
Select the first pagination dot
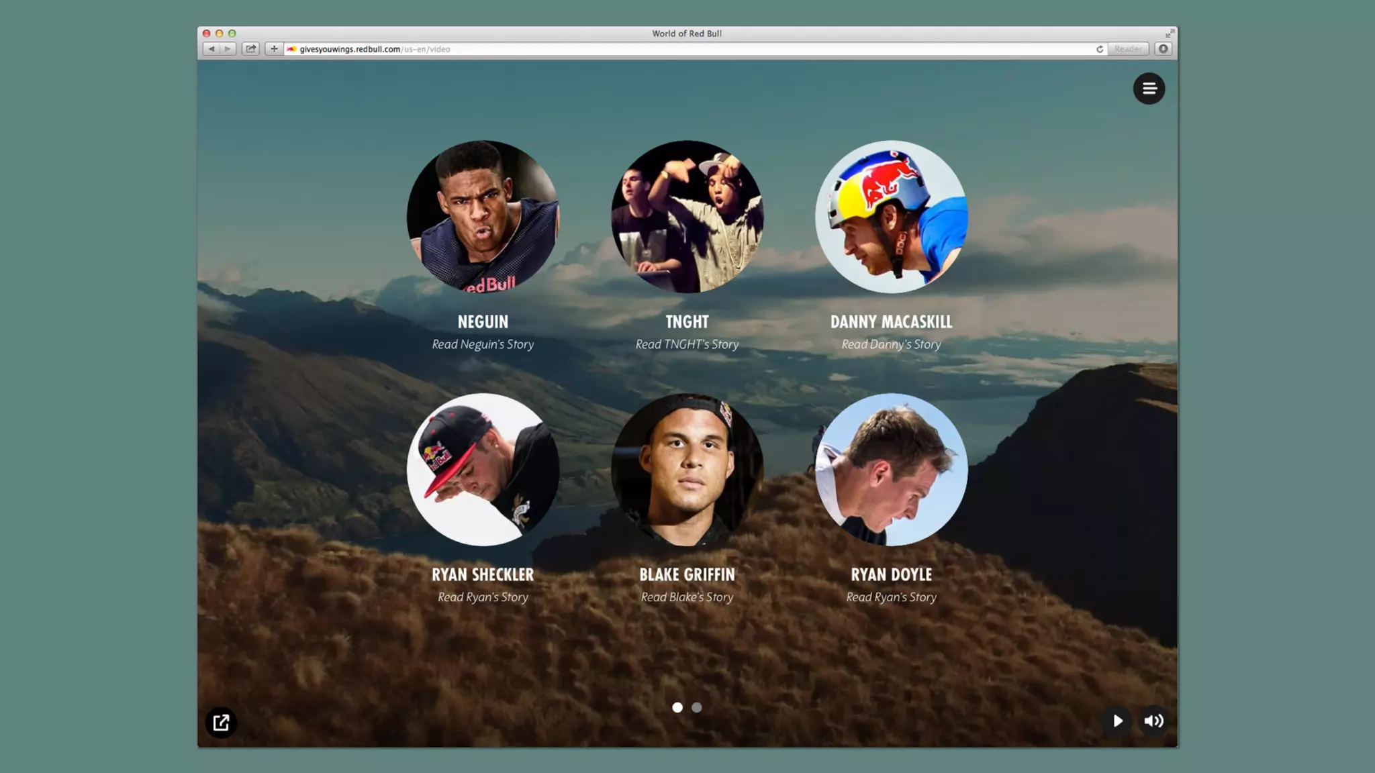pos(677,707)
